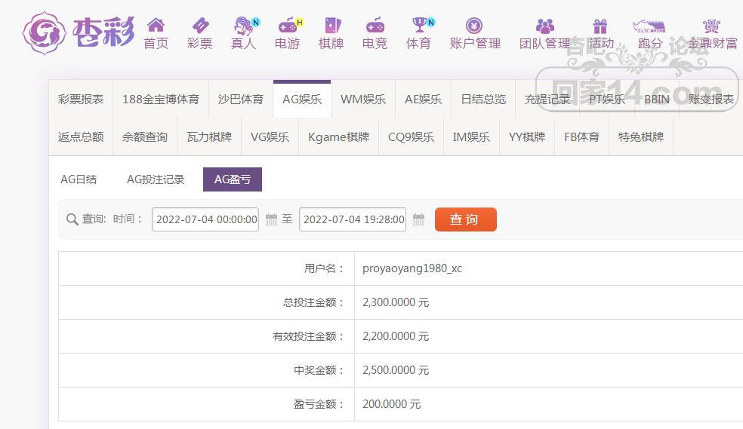Show the AG日结 sub-tab
The width and height of the screenshot is (743, 429).
coord(79,179)
